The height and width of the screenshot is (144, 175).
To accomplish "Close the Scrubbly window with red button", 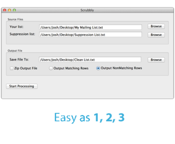I will [5, 10].
